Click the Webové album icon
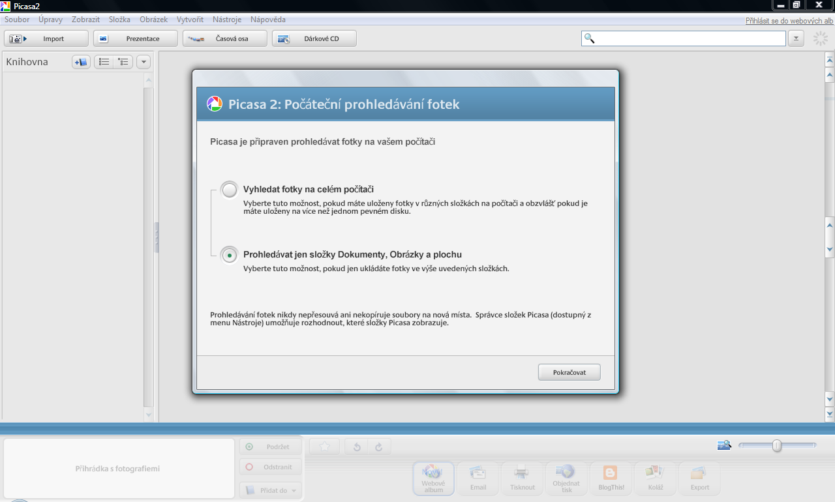The image size is (835, 502). (433, 479)
